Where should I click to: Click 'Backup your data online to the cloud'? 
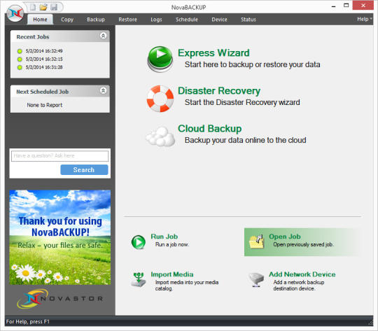click(246, 140)
